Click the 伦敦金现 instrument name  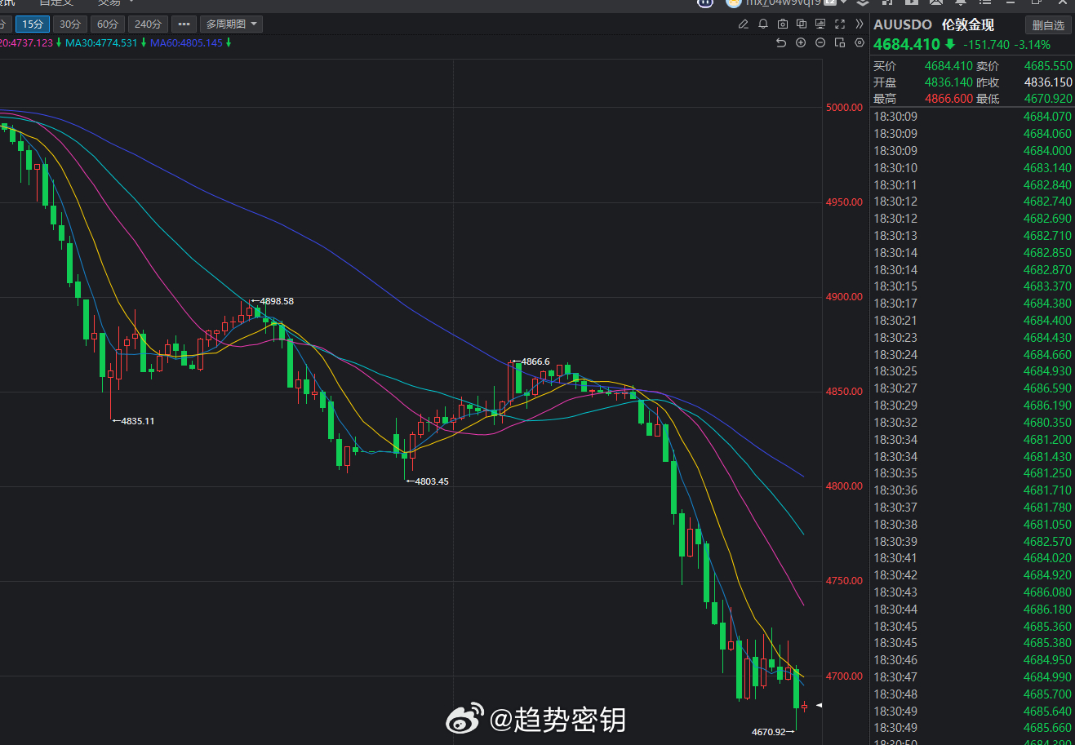point(968,25)
